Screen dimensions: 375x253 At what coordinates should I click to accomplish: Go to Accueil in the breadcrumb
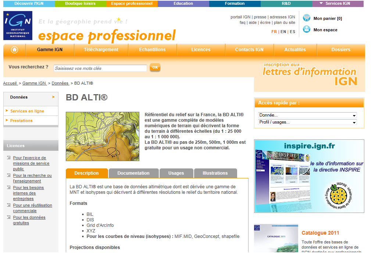tap(10, 83)
